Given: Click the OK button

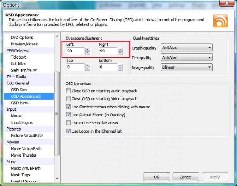Looking at the screenshot, I should click(x=156, y=177).
